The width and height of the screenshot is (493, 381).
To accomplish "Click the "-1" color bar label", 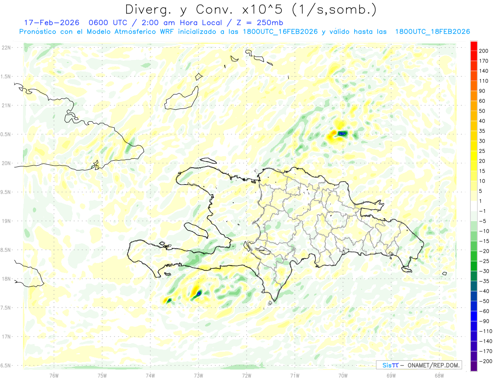I will (482, 211).
